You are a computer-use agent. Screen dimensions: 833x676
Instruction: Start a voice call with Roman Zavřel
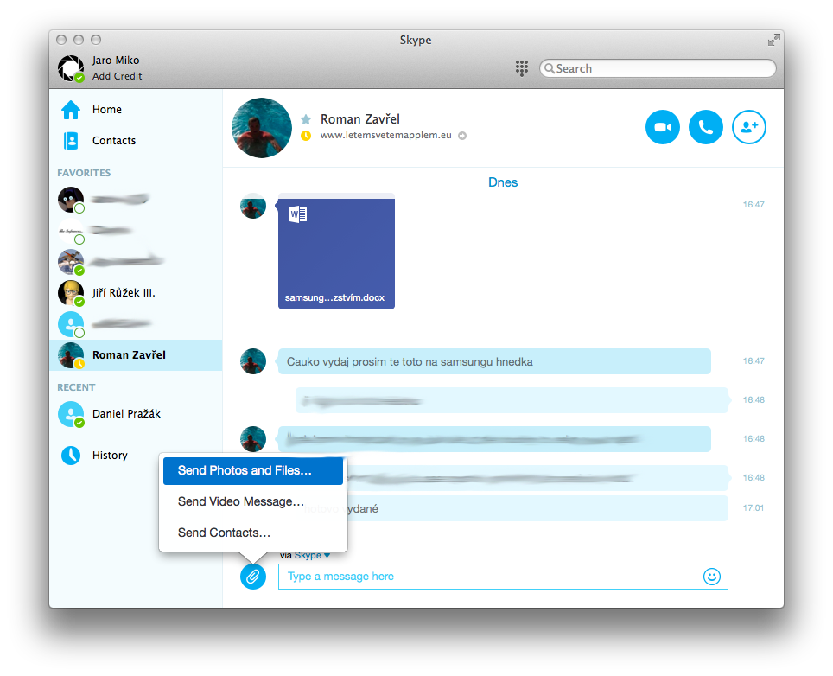tap(705, 127)
